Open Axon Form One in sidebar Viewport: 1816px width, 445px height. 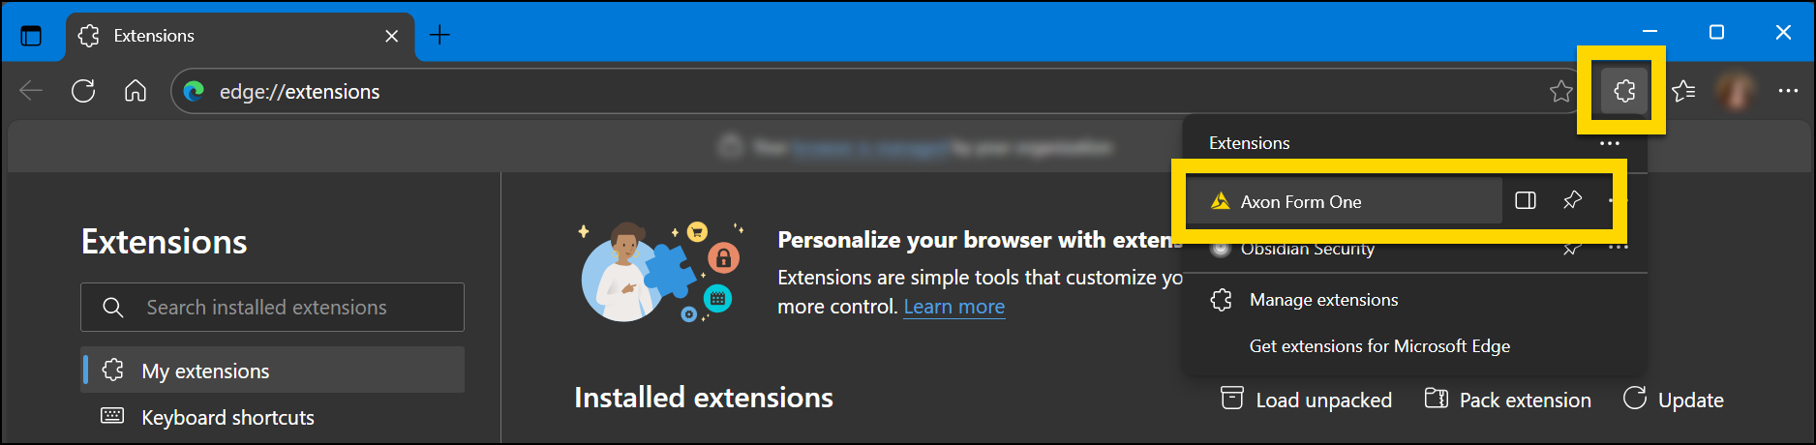pyautogui.click(x=1526, y=201)
